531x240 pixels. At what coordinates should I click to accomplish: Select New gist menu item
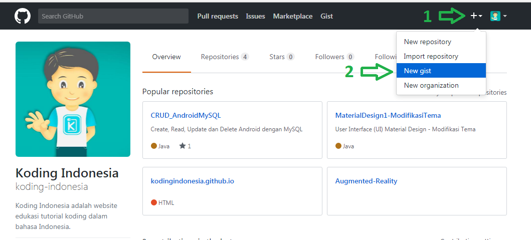pos(441,71)
